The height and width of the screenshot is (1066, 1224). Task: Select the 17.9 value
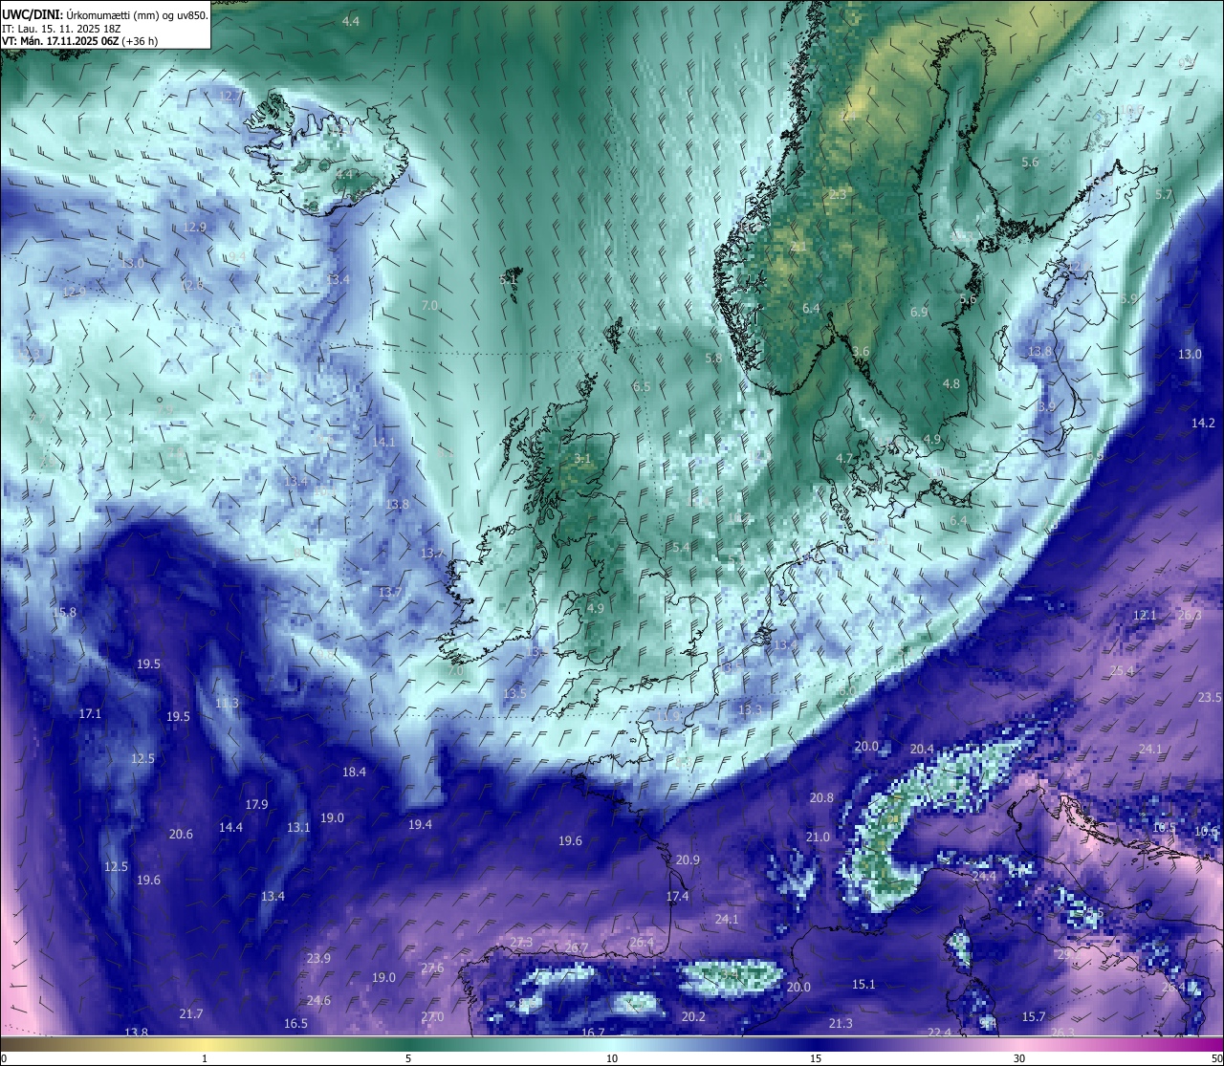pos(256,804)
